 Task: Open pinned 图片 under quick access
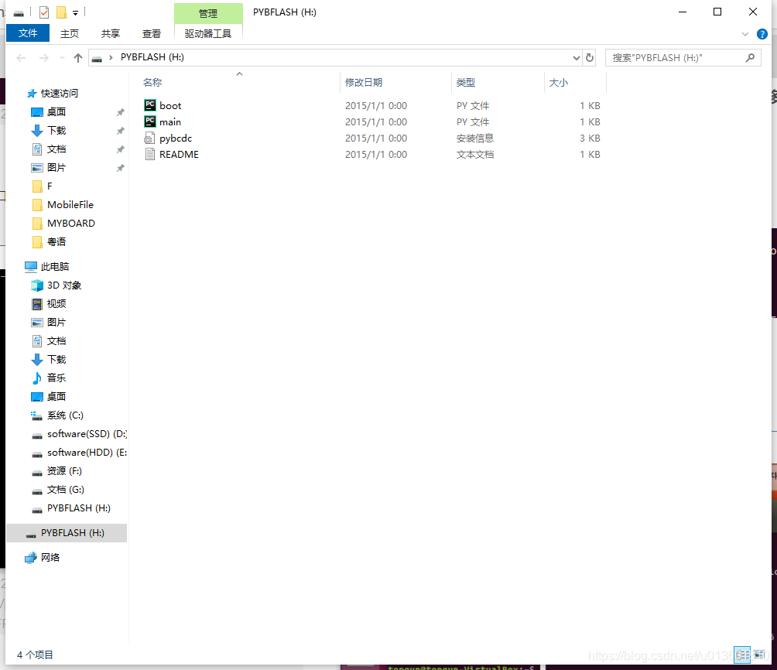coord(56,167)
